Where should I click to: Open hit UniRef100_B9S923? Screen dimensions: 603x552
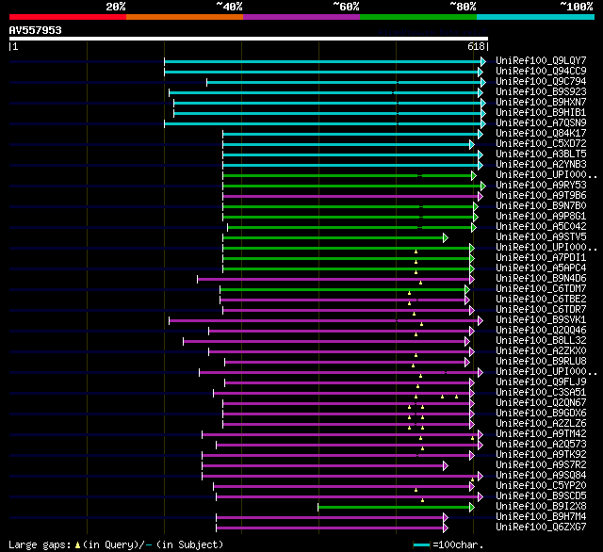[541, 92]
